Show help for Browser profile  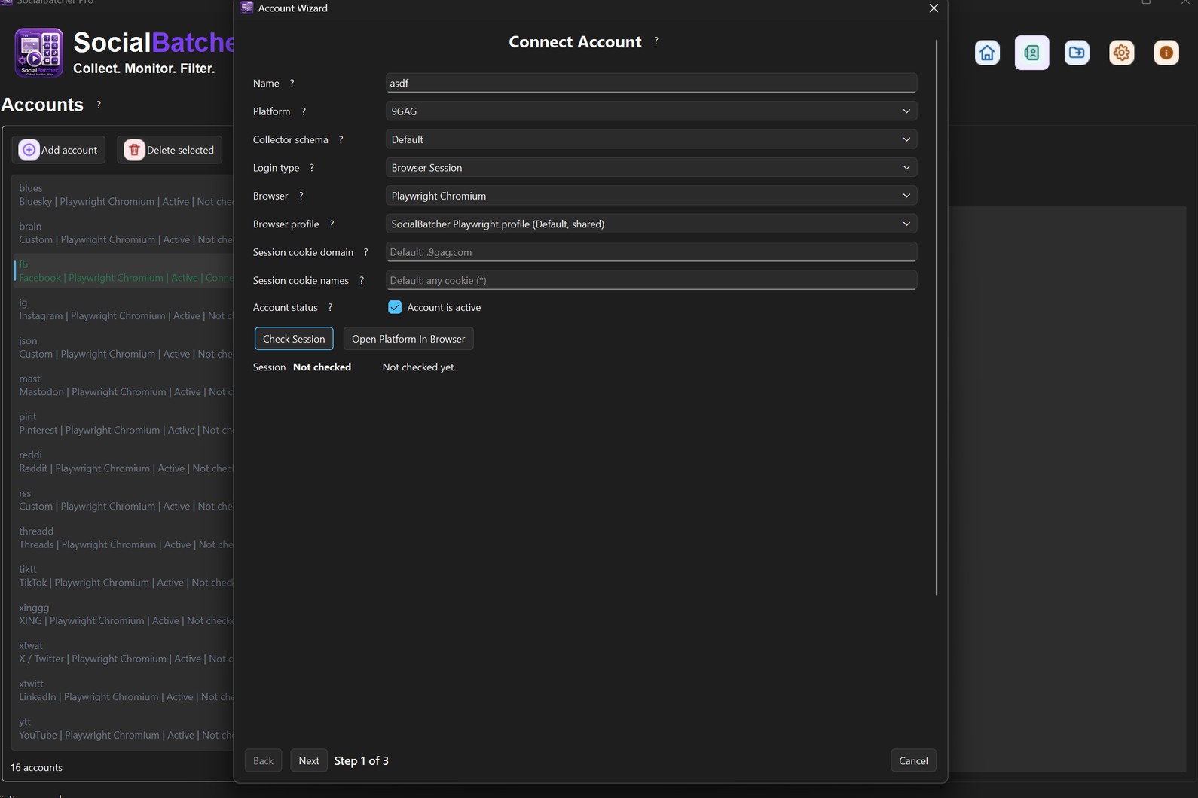click(332, 224)
